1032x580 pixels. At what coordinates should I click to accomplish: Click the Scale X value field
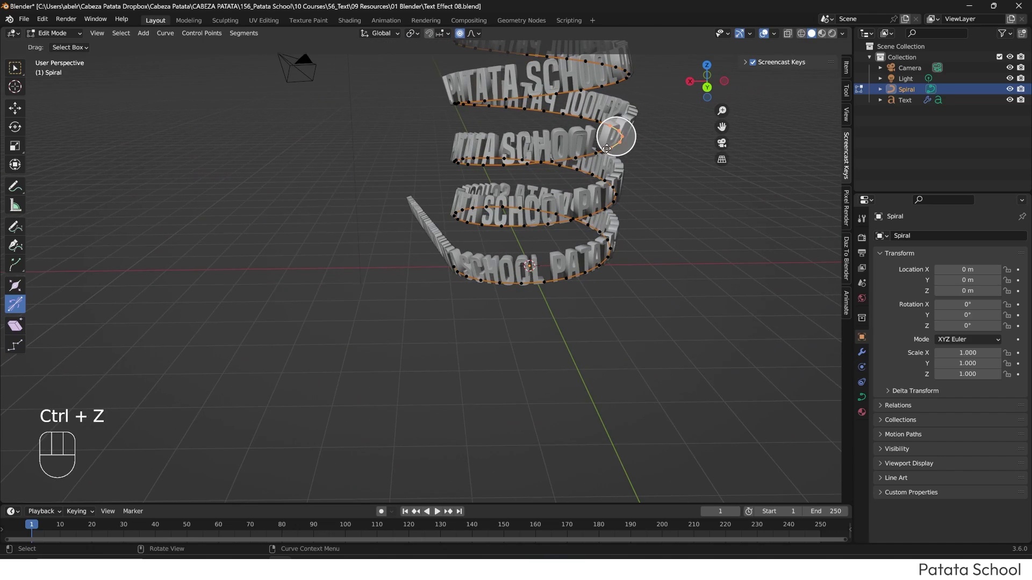967,353
